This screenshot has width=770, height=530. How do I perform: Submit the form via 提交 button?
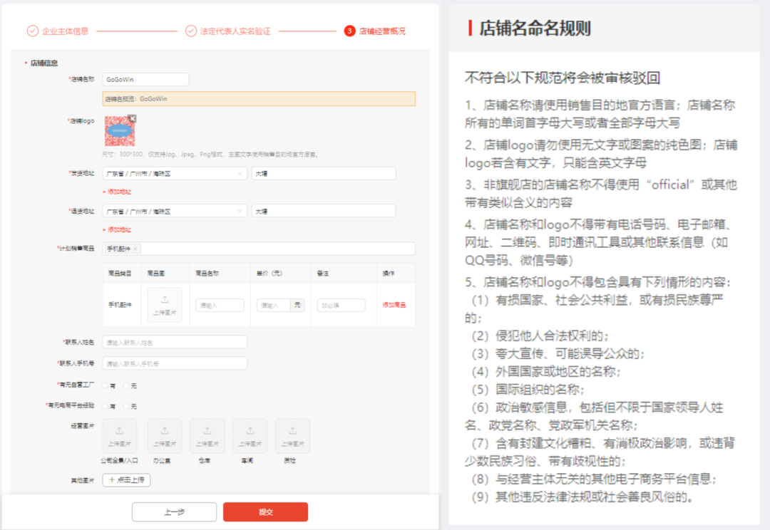(265, 511)
